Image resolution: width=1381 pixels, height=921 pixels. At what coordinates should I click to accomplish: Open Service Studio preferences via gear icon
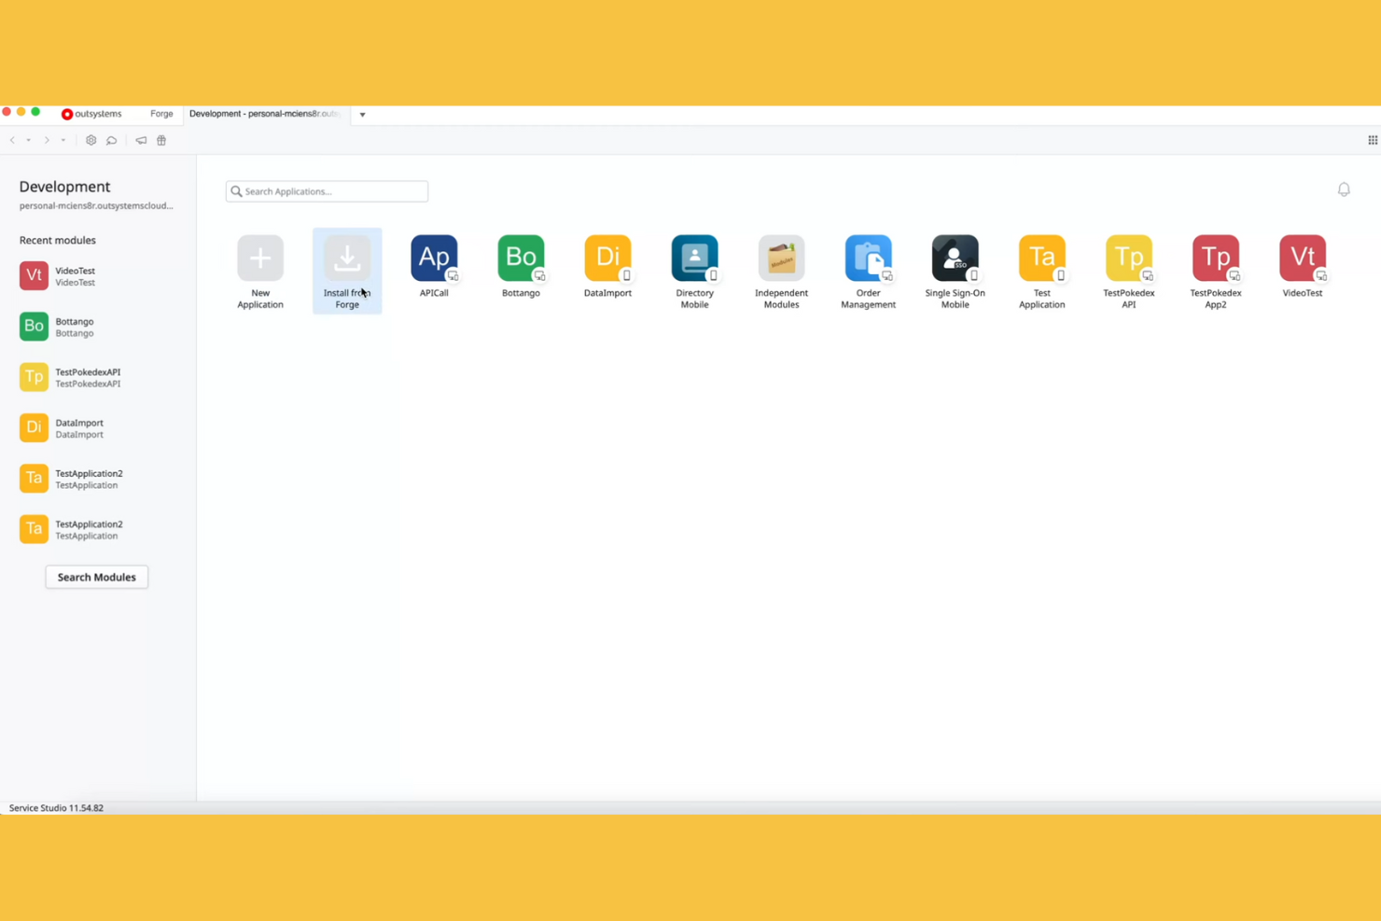point(91,140)
